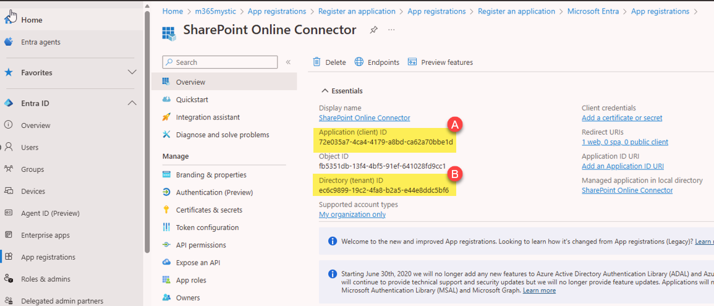
Task: Click the Delete trash icon
Action: click(x=317, y=62)
